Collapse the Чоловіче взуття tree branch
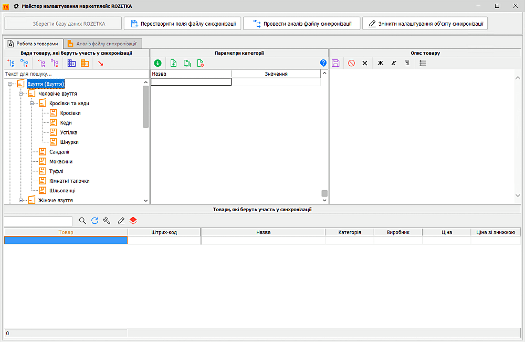 (x=21, y=94)
